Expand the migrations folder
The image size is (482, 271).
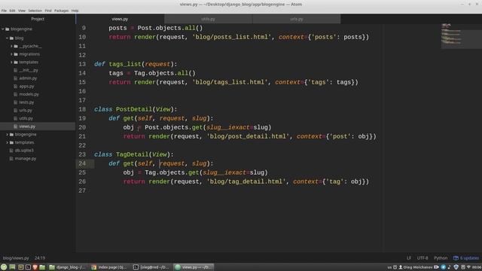click(11, 54)
